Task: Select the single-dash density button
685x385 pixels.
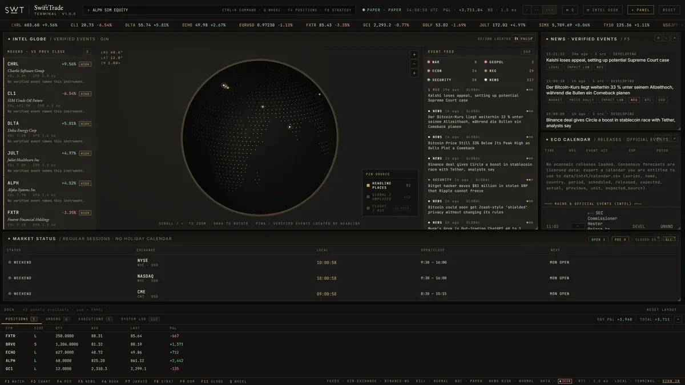Action: point(526,10)
